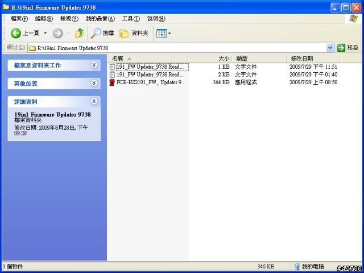Click the green Back arrow button
The height and width of the screenshot is (273, 364).
(15, 34)
